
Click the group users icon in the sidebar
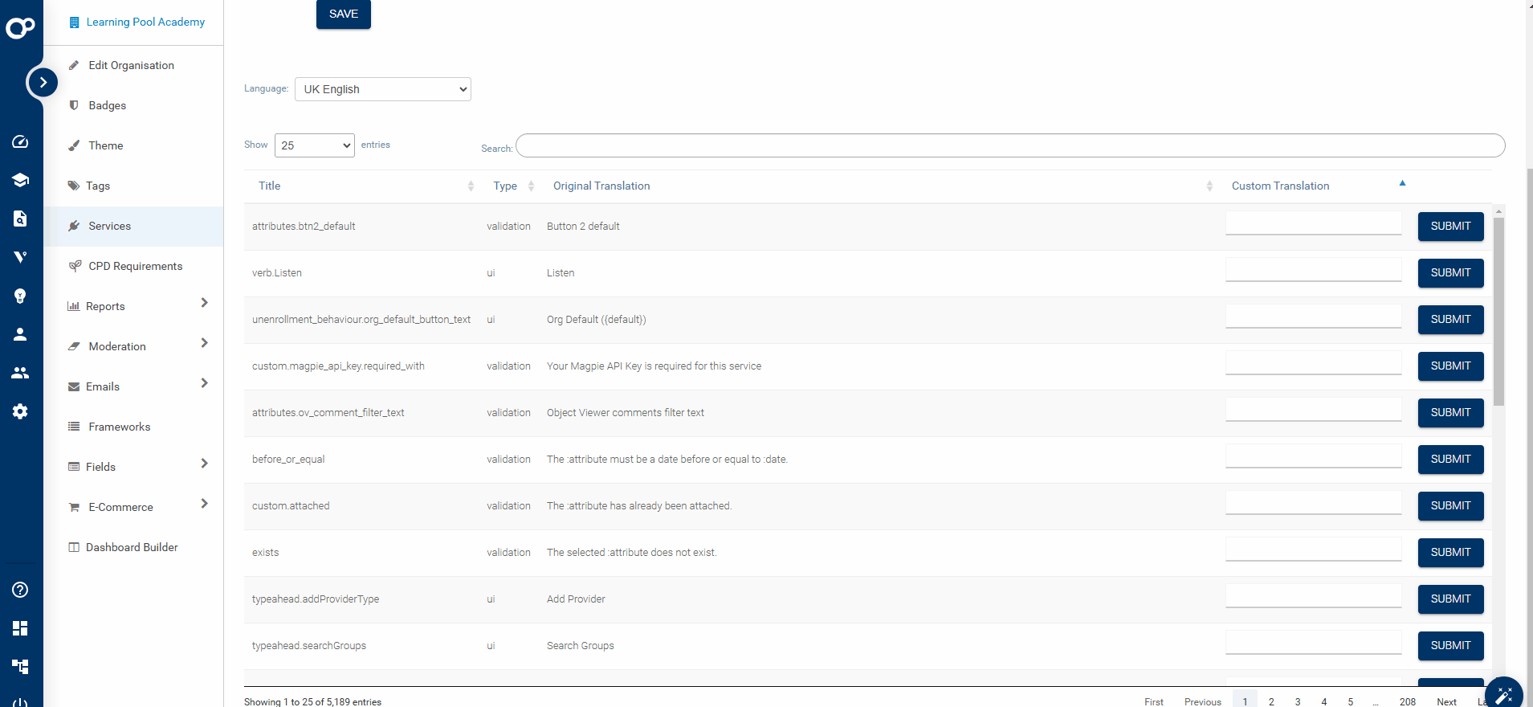(x=20, y=373)
